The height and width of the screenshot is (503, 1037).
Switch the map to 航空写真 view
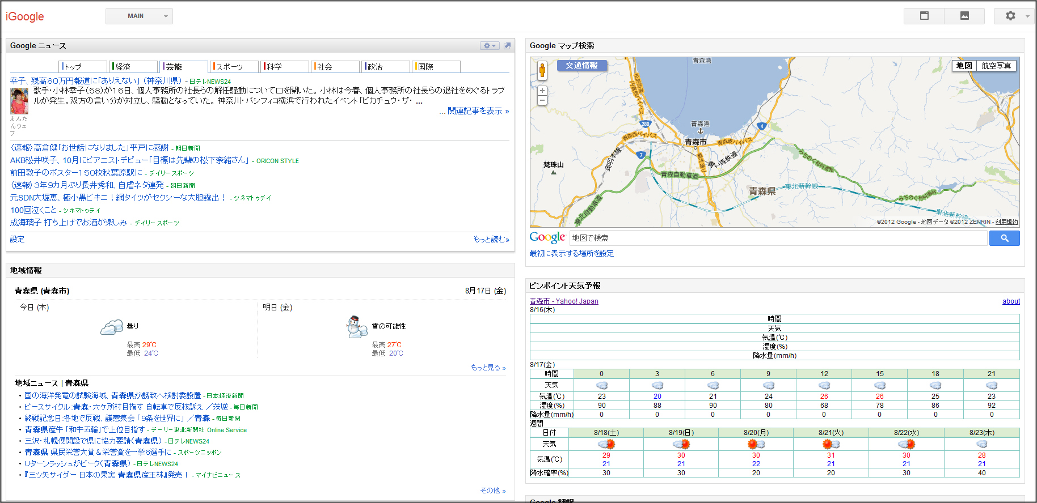(x=996, y=66)
